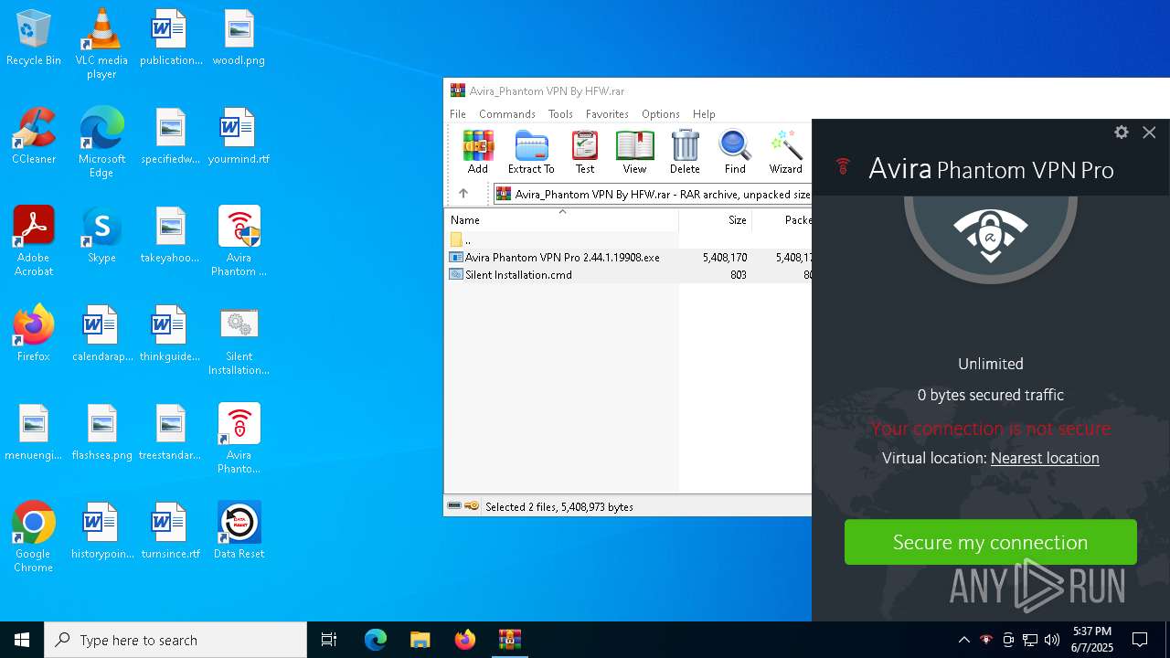
Task: Open the Help menu in WinRAR
Action: tap(704, 114)
